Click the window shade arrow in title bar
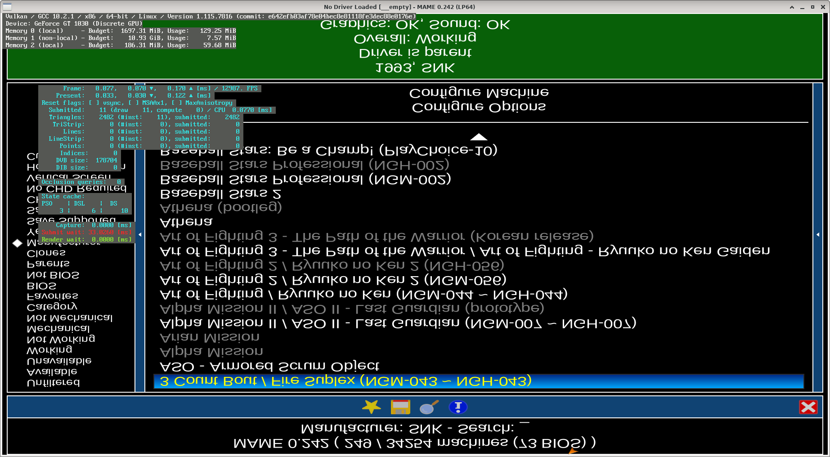The height and width of the screenshot is (457, 830). [x=792, y=7]
